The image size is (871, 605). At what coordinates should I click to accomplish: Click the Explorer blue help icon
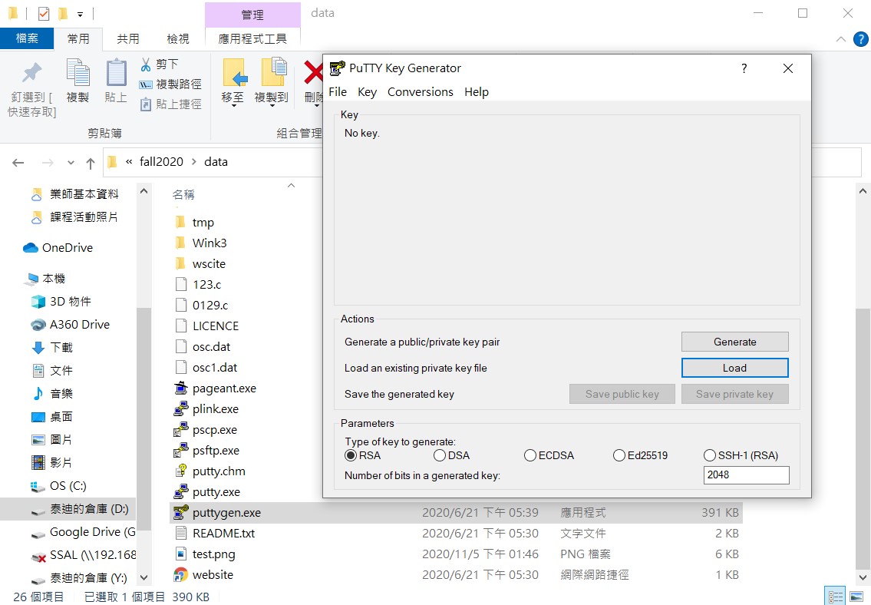860,39
